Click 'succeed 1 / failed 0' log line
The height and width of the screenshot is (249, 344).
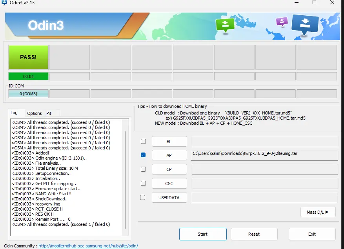(61, 224)
